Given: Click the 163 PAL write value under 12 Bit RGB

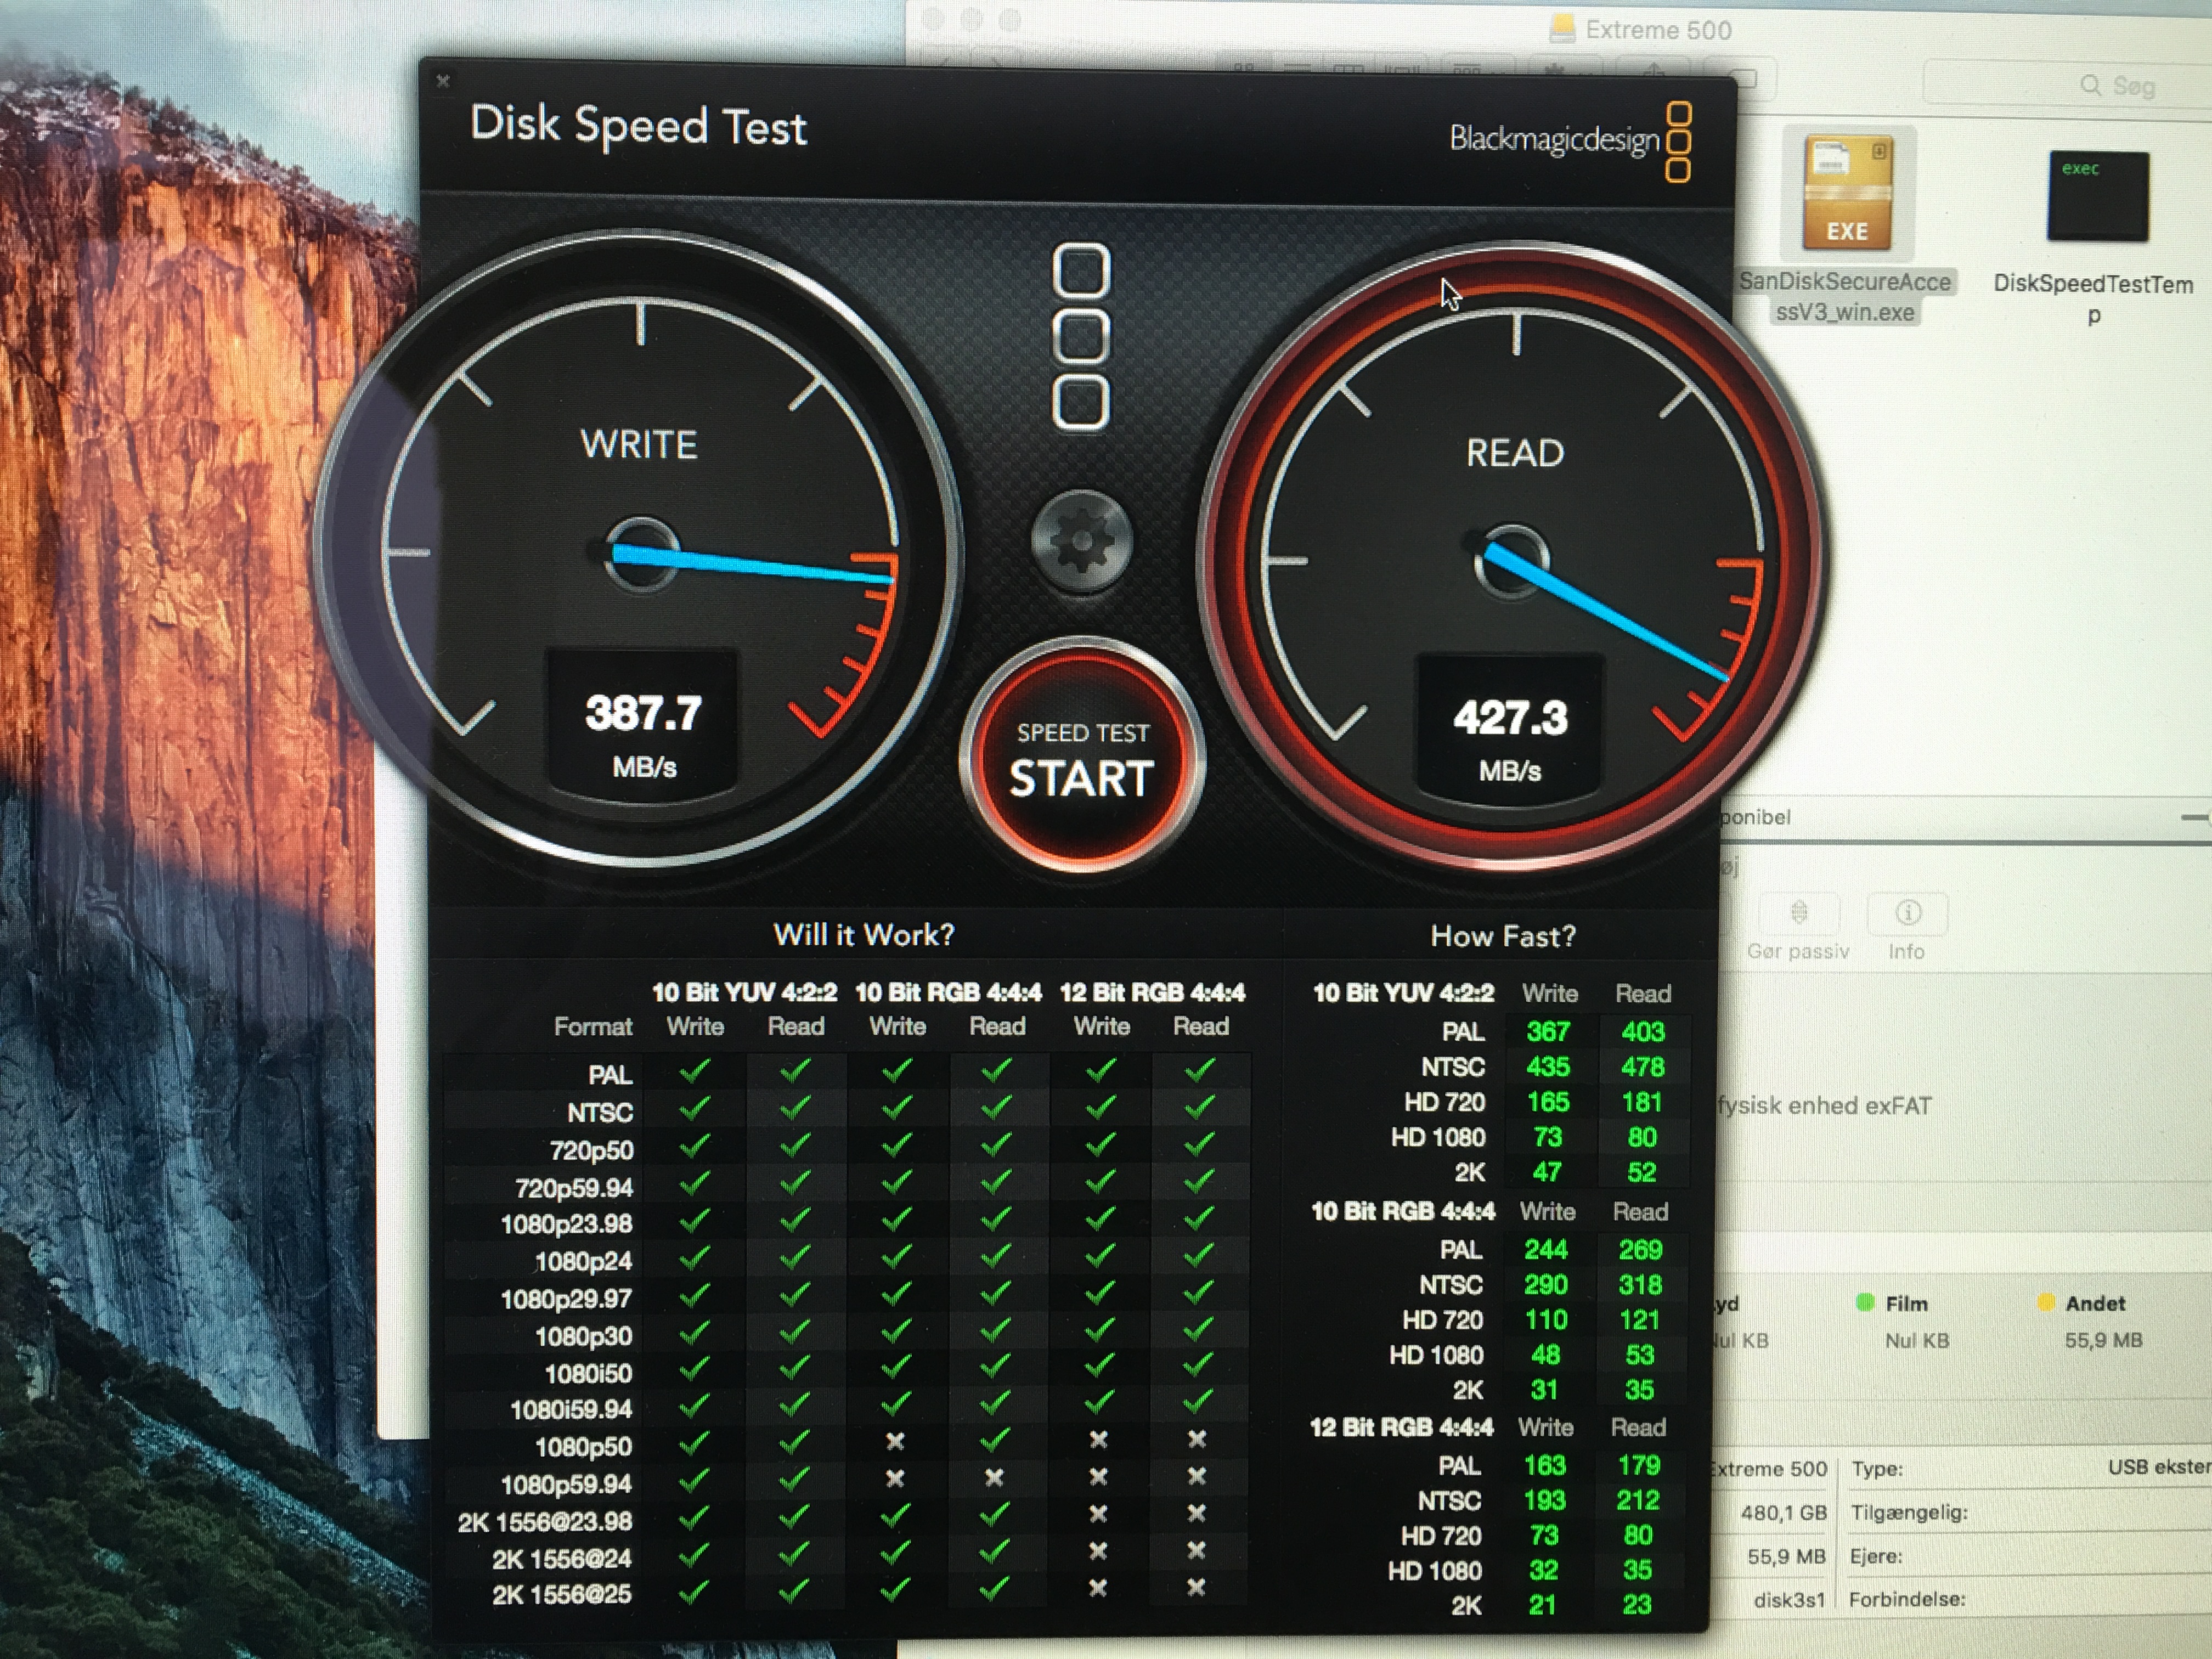Looking at the screenshot, I should 1544,1466.
